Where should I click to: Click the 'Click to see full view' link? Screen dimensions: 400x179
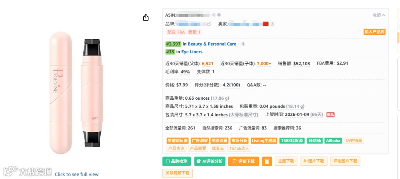(77, 175)
